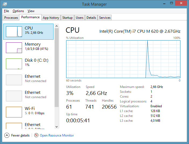Select the CPU mini graph thumbnail
This screenshot has width=189, height=144.
point(14,32)
